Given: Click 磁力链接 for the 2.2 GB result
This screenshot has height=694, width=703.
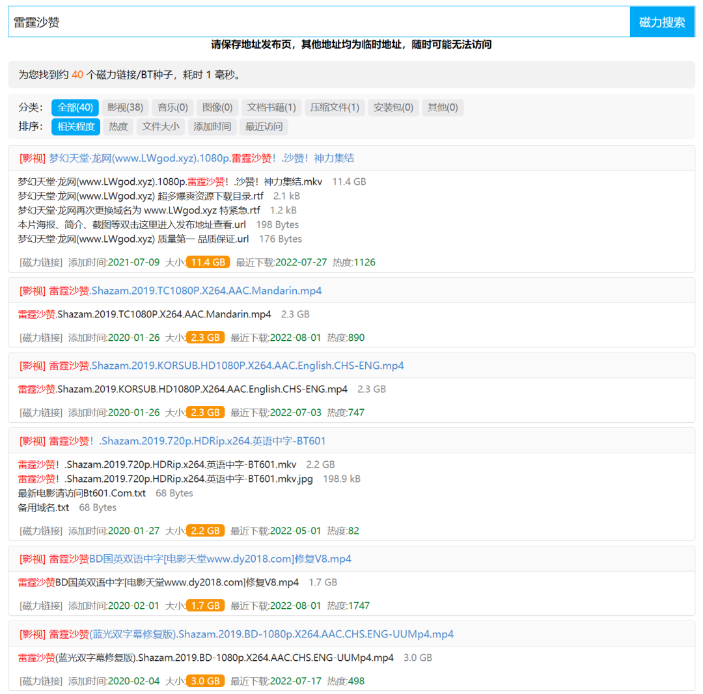Looking at the screenshot, I should point(41,531).
